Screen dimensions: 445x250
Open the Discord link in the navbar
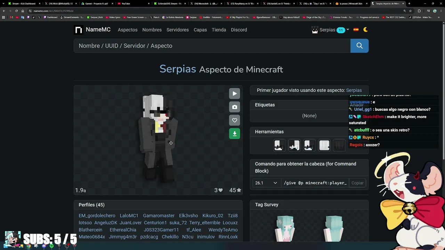point(239,30)
